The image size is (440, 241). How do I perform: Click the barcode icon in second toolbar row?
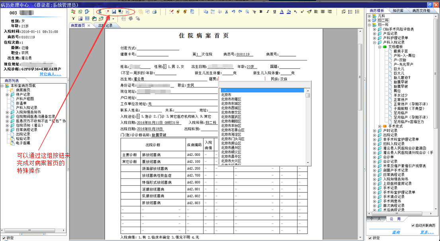tap(87, 19)
